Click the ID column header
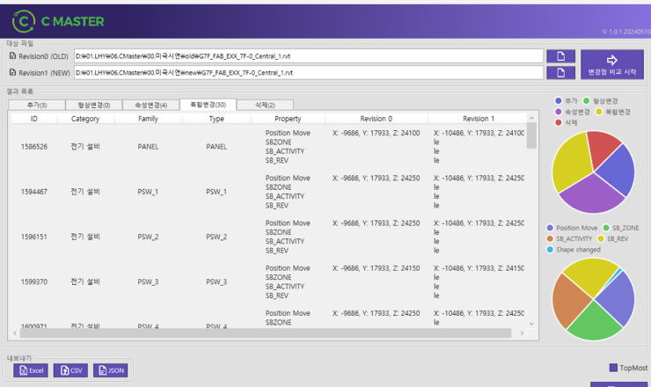Viewport: 651px width, 387px height. point(34,118)
